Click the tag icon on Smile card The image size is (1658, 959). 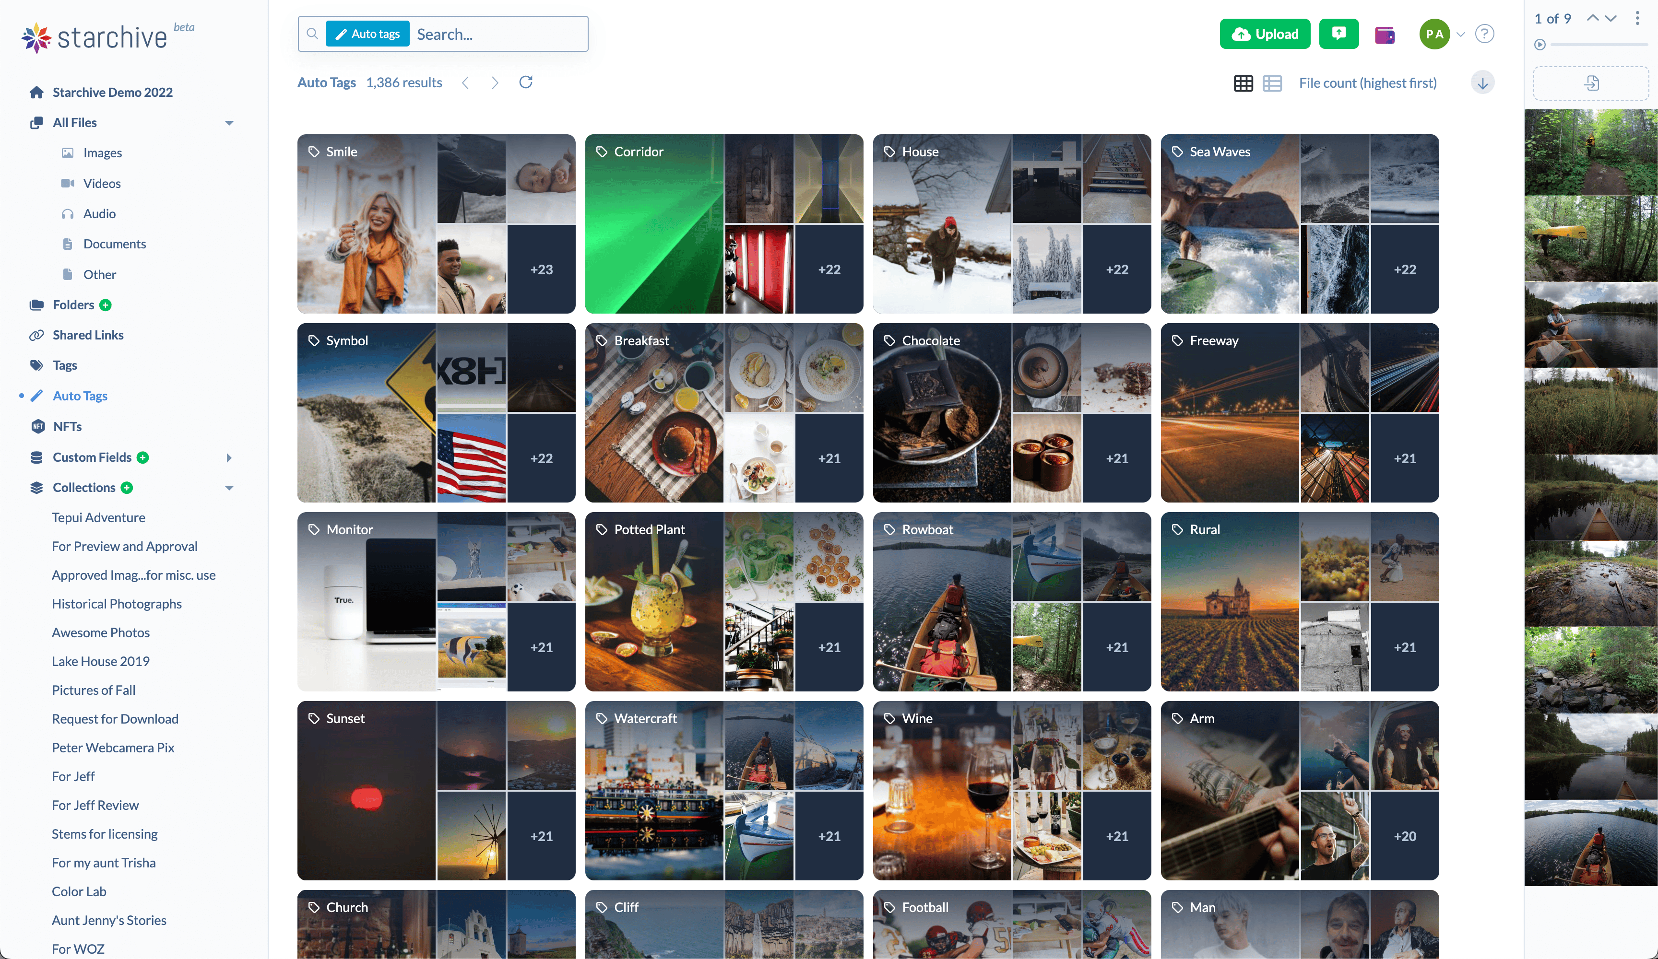point(314,152)
